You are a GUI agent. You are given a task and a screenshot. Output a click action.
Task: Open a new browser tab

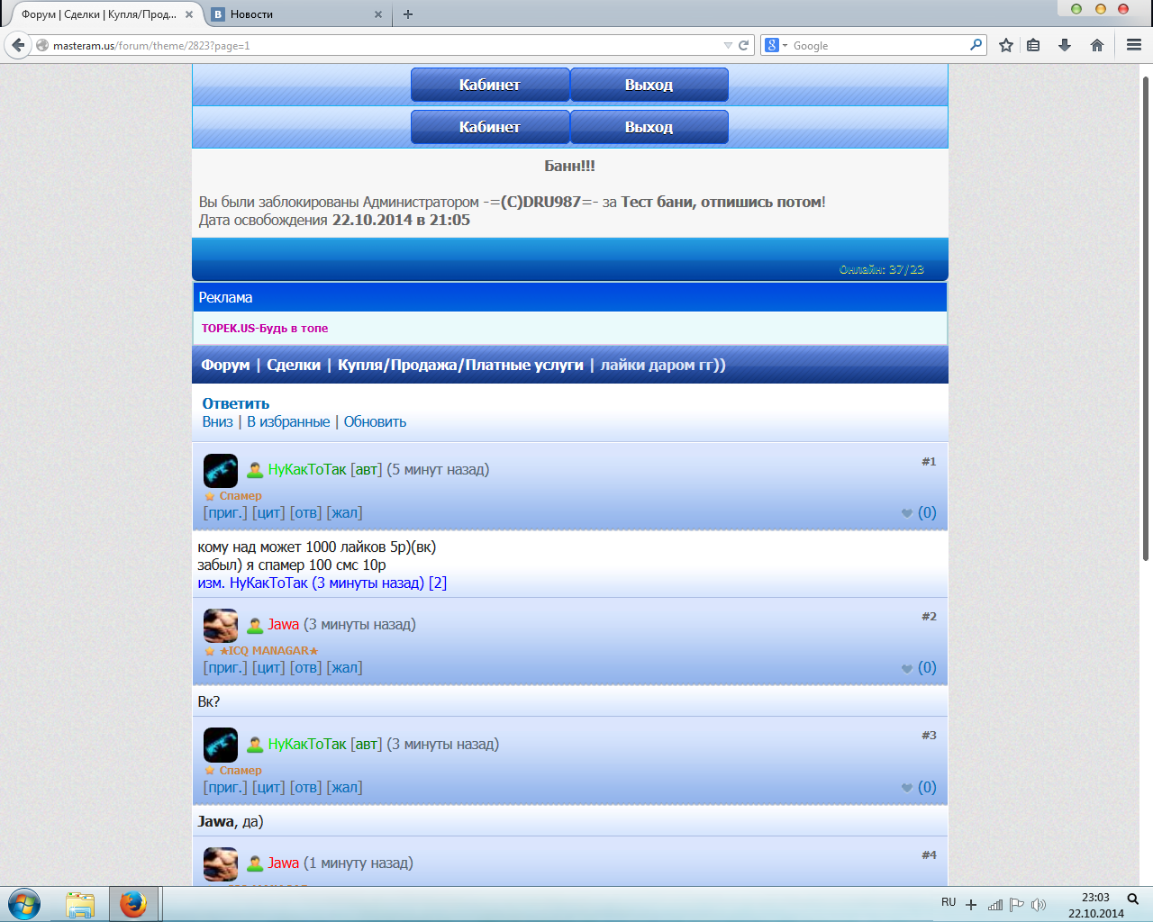click(408, 14)
